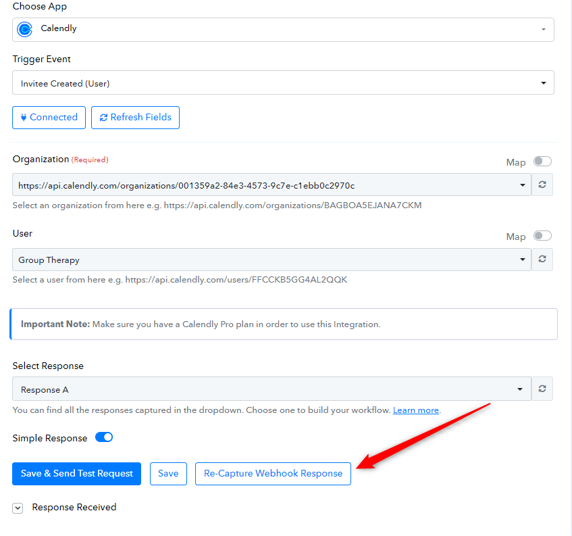Click the Select Response label
The image size is (572, 536).
(48, 366)
